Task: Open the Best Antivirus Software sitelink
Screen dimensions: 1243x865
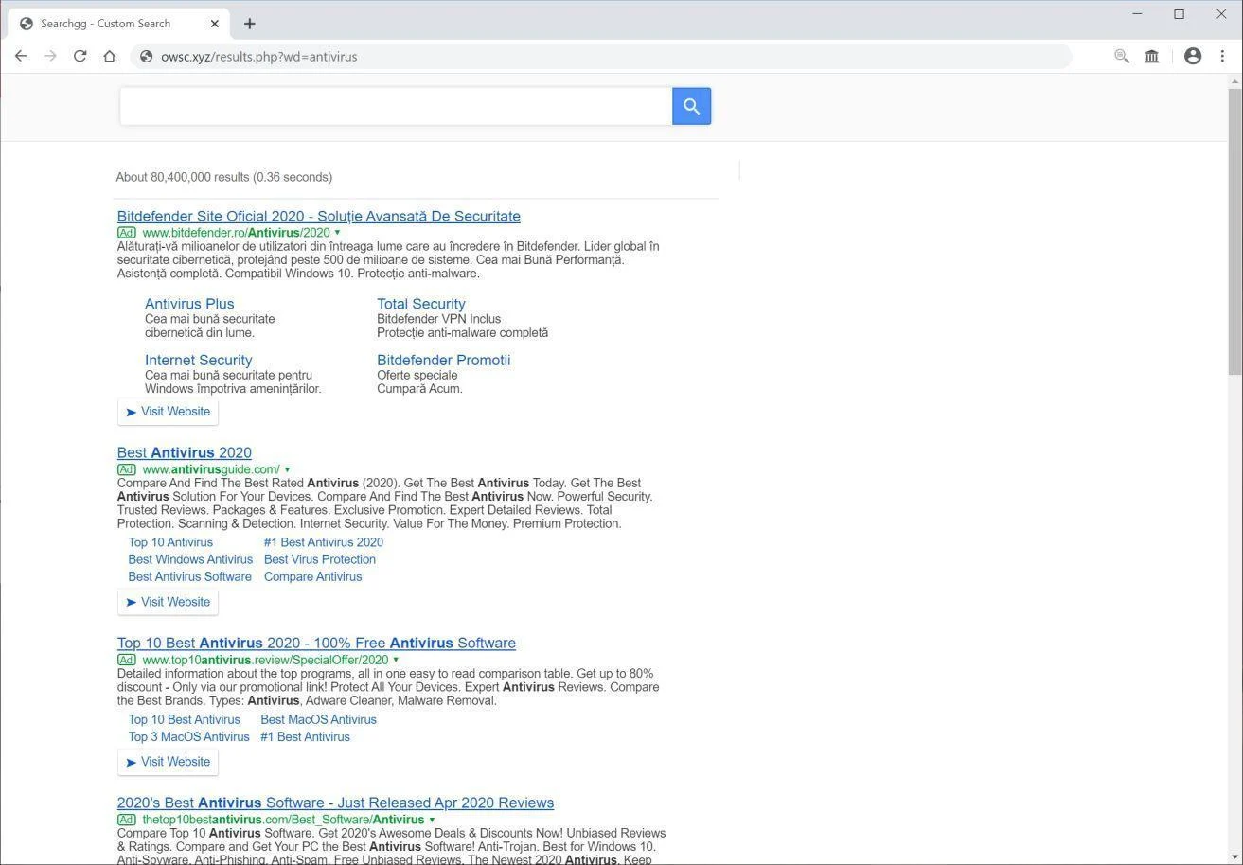Action: pos(190,577)
